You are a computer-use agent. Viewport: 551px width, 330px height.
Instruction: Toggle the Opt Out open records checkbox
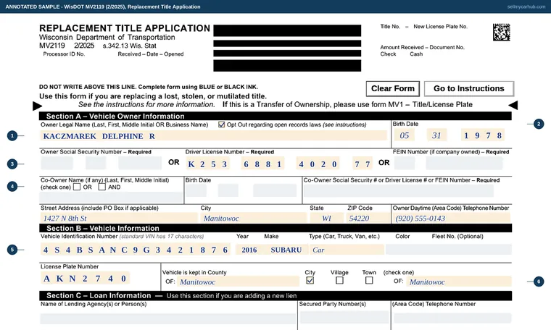pyautogui.click(x=221, y=124)
